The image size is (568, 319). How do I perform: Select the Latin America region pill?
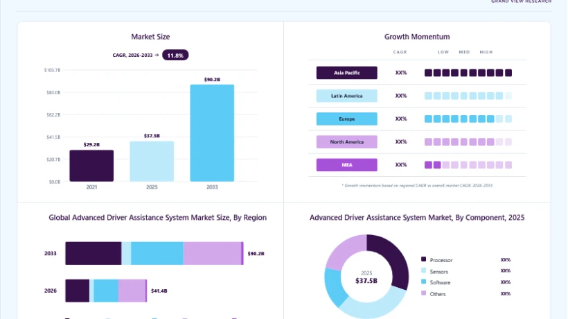tap(346, 96)
